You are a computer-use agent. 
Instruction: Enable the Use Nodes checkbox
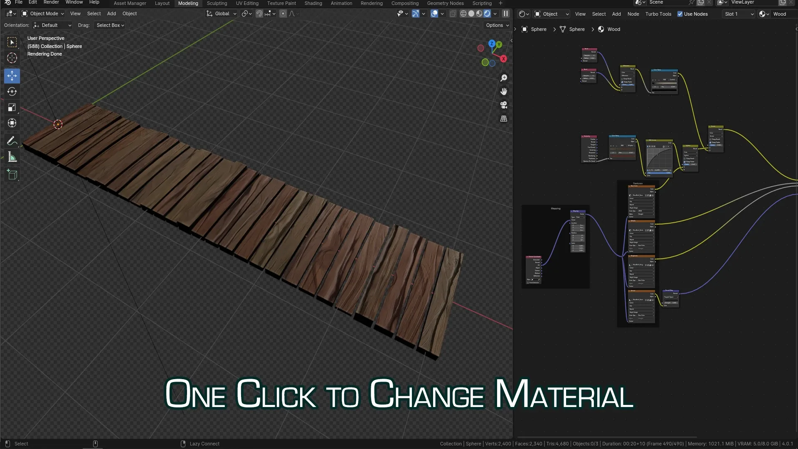[x=680, y=14]
